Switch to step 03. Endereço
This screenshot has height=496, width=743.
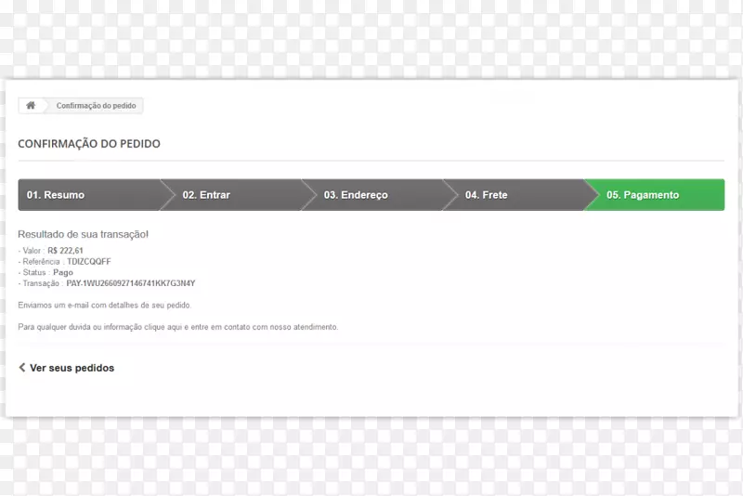click(356, 195)
